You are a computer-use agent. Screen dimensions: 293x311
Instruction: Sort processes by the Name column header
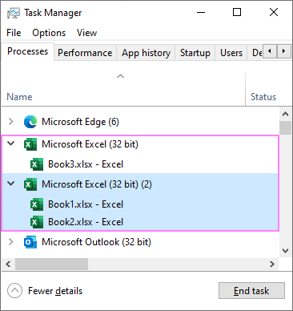point(19,97)
